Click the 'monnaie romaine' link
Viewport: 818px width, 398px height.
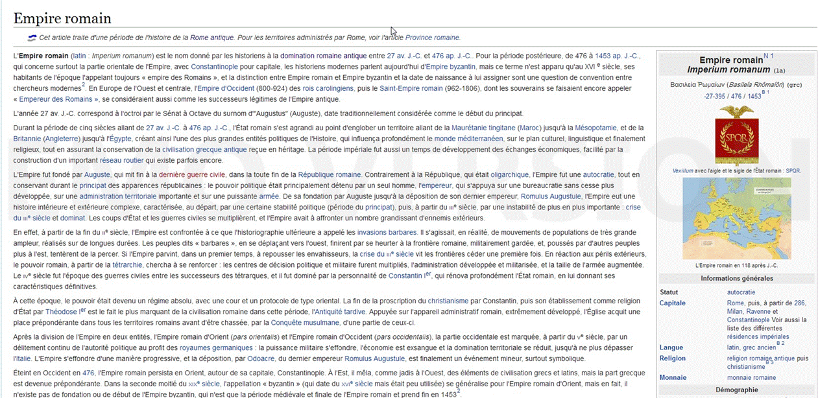point(751,378)
